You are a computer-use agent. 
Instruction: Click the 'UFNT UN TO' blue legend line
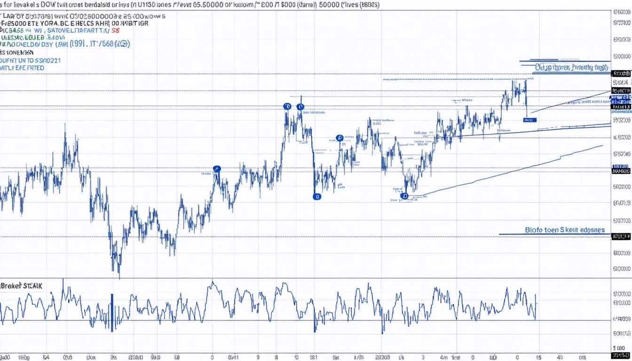30,61
